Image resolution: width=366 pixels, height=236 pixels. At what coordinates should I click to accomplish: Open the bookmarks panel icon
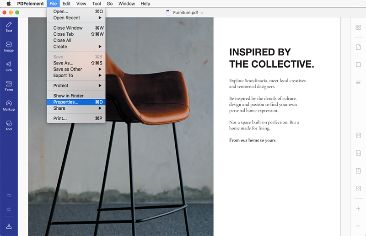(x=358, y=65)
